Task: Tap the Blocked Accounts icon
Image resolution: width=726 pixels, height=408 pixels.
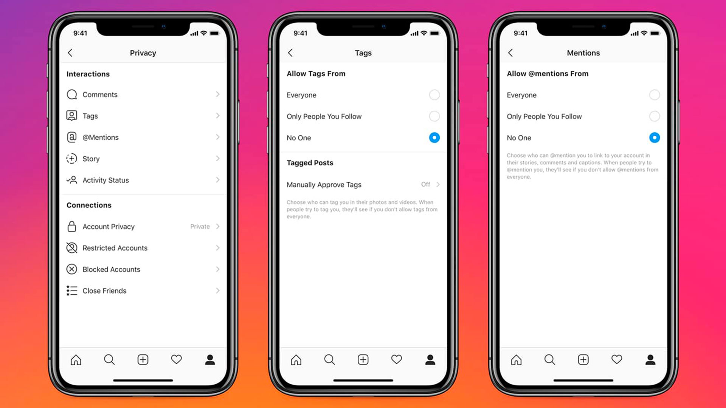Action: [72, 269]
